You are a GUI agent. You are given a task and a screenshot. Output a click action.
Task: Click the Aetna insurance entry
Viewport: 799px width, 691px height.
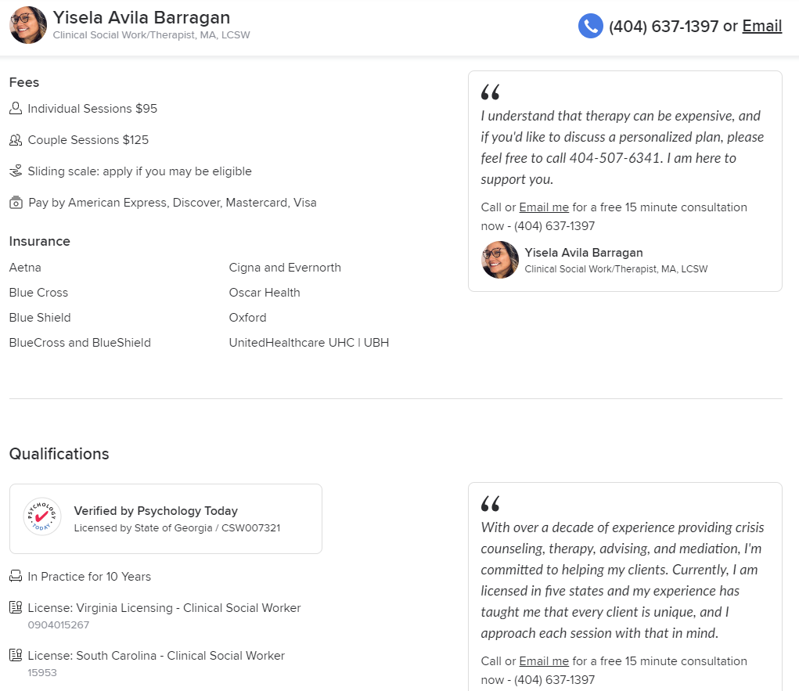pyautogui.click(x=25, y=268)
